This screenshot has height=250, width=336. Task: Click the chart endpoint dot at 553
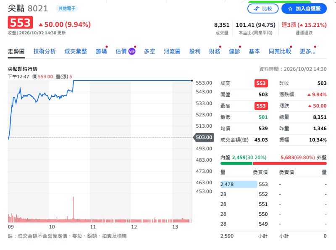pyautogui.click(x=192, y=81)
